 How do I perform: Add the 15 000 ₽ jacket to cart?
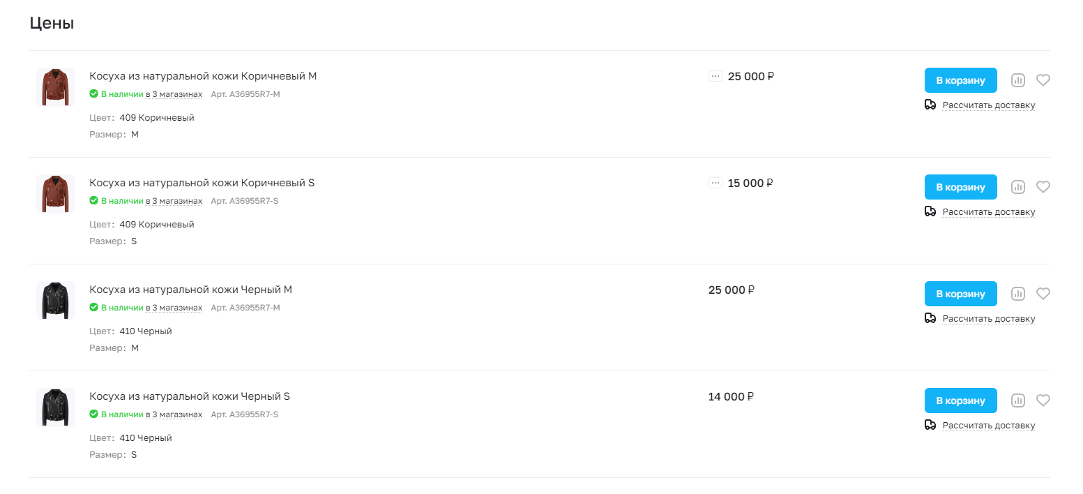pyautogui.click(x=960, y=187)
